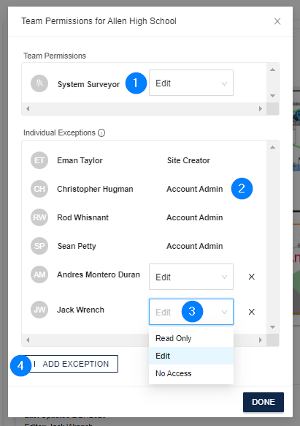
Task: Click System Surveyor team avatar icon
Action: pyautogui.click(x=39, y=83)
